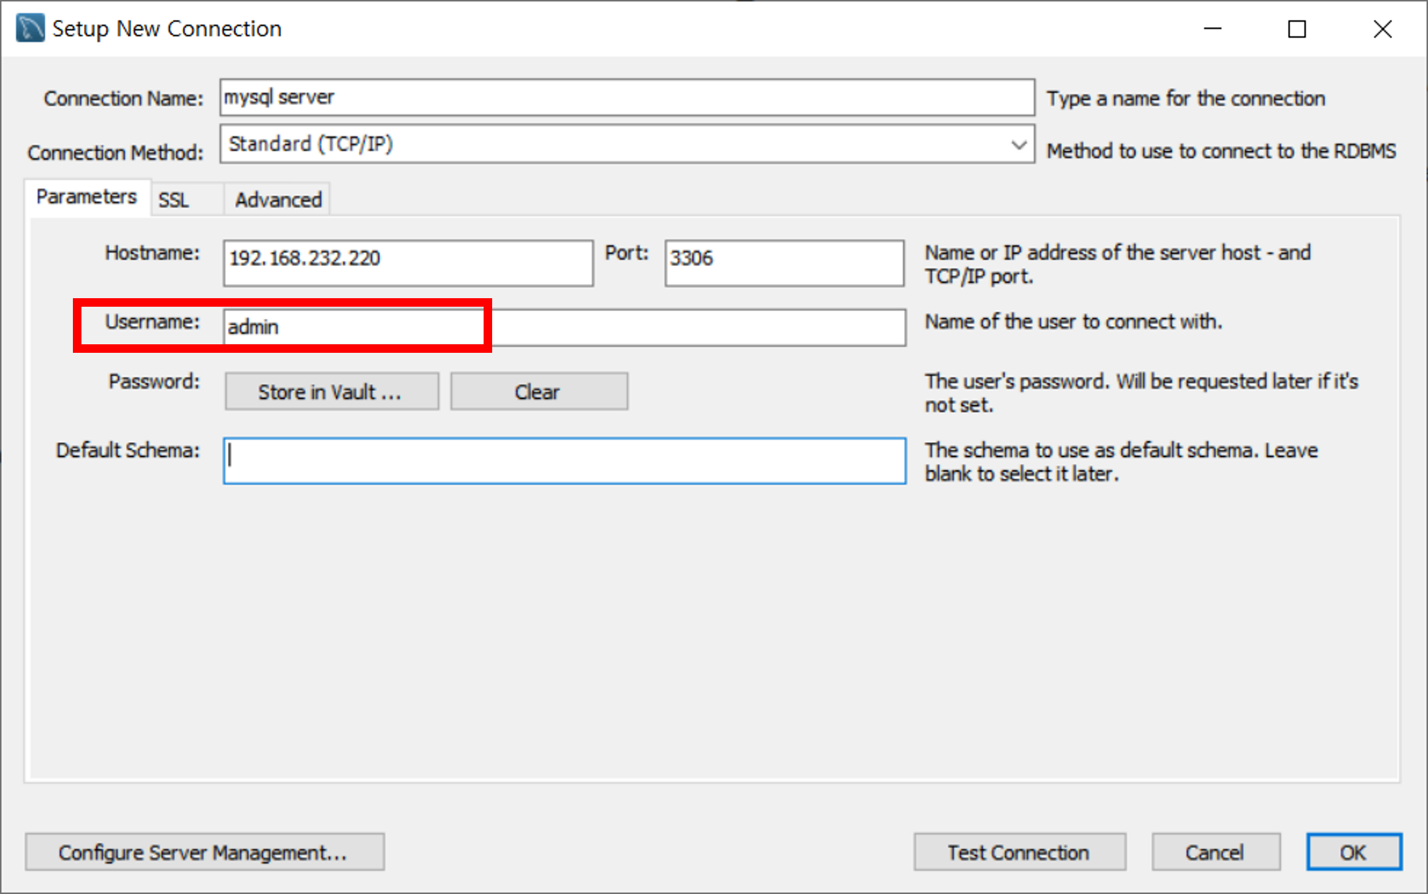
Task: Expand the Connection Method dropdown arrow
Action: coord(1018,145)
